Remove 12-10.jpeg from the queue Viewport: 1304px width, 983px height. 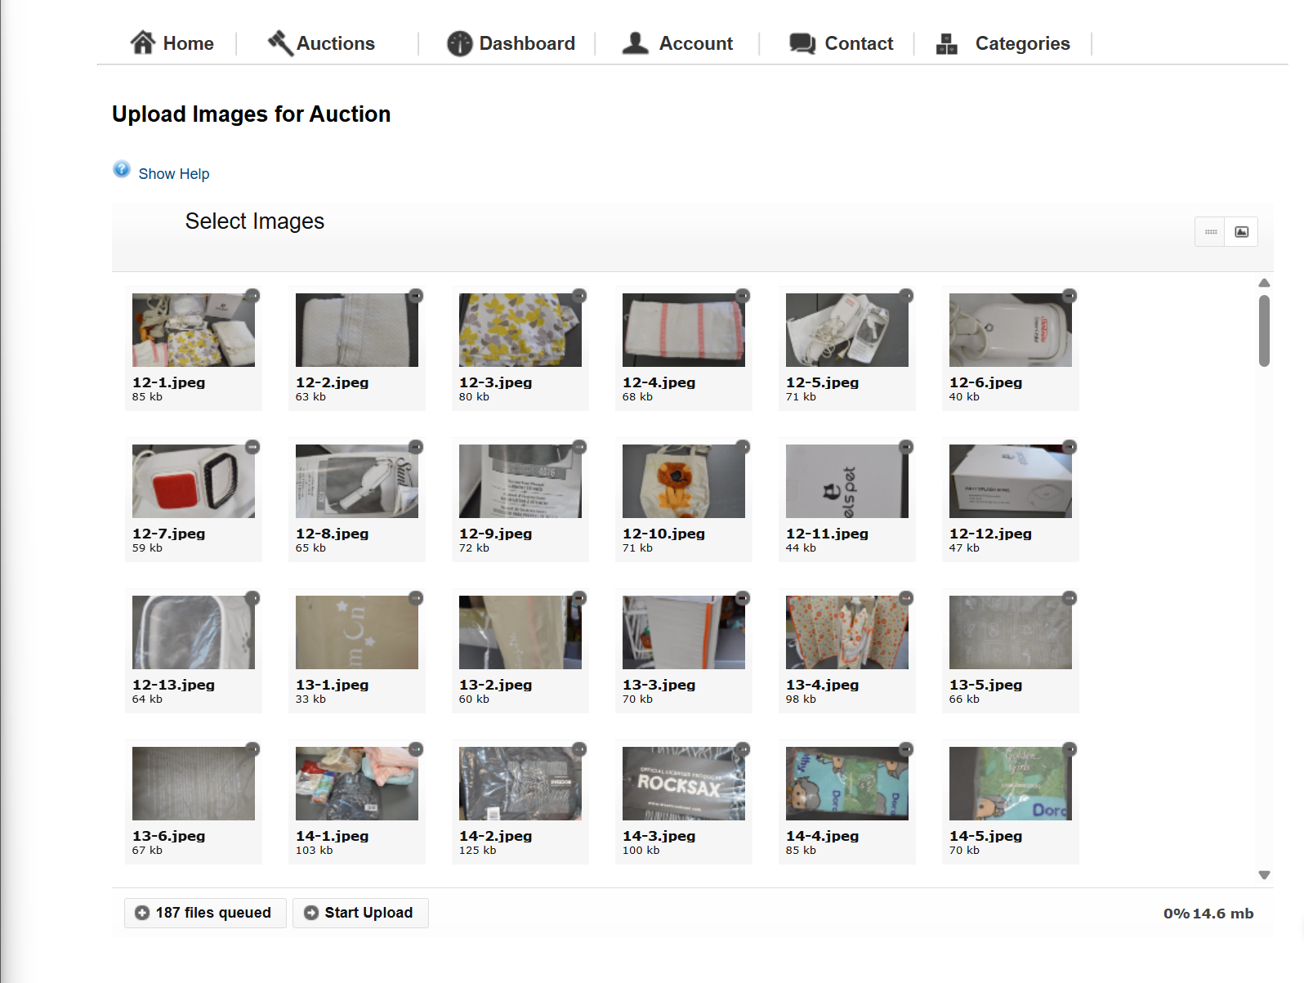743,447
